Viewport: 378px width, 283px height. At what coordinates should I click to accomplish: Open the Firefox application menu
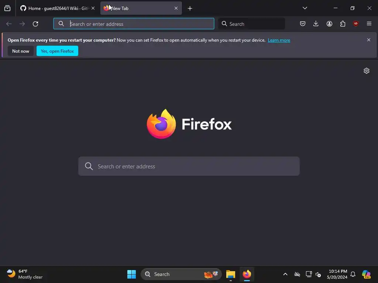pos(369,24)
